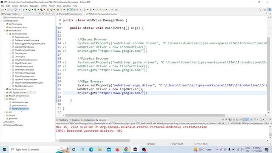Collapse the ChromeBrowser package node
The height and width of the screenshot is (153, 272).
7,34
